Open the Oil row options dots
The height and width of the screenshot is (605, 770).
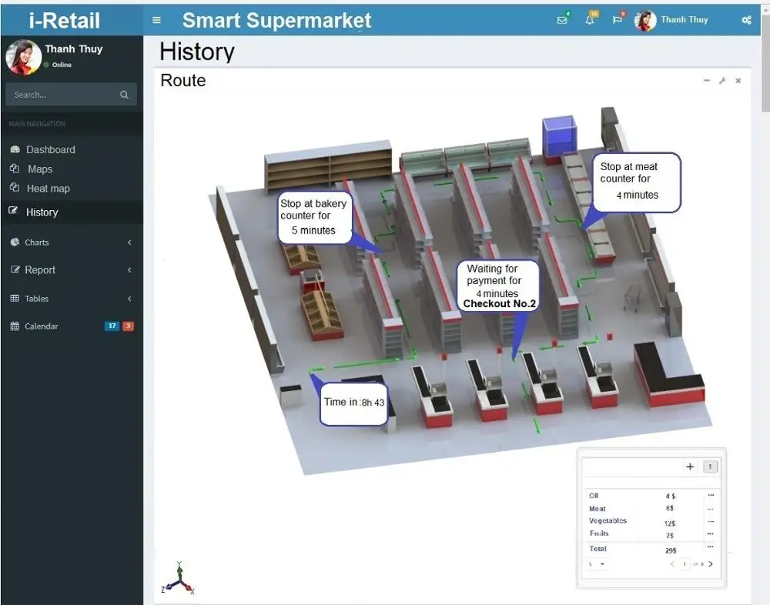(x=711, y=495)
